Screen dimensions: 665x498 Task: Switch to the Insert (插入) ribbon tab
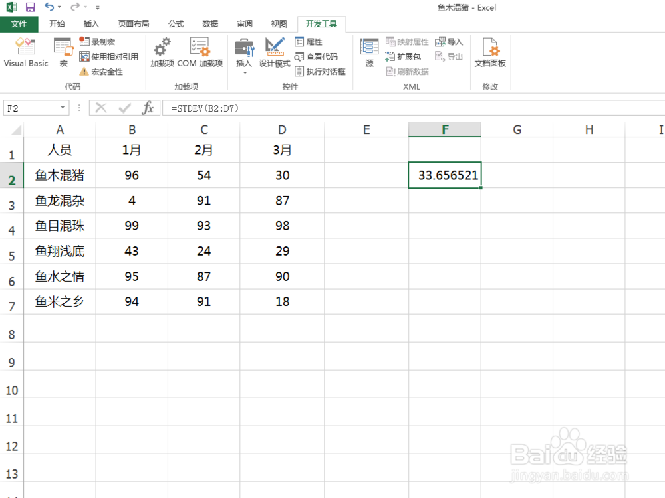(x=91, y=24)
